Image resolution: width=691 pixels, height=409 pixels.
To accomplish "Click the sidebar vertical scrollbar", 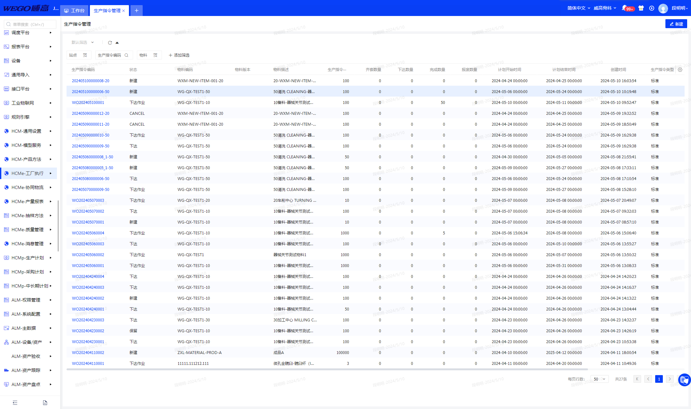I will pos(58,226).
